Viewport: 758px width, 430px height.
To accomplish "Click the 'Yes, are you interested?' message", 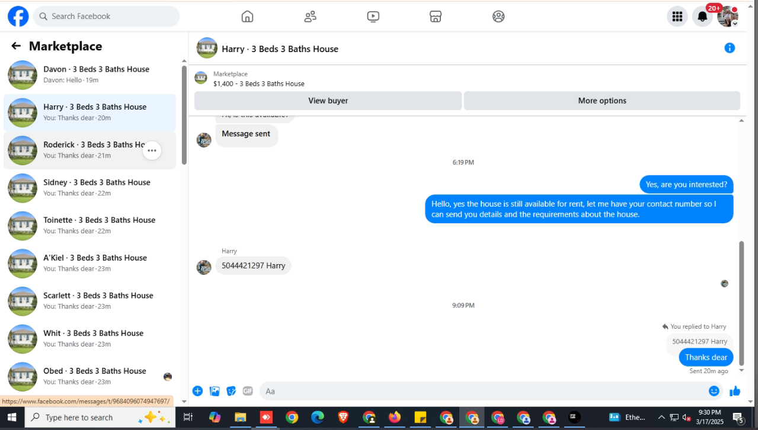I will (x=686, y=184).
